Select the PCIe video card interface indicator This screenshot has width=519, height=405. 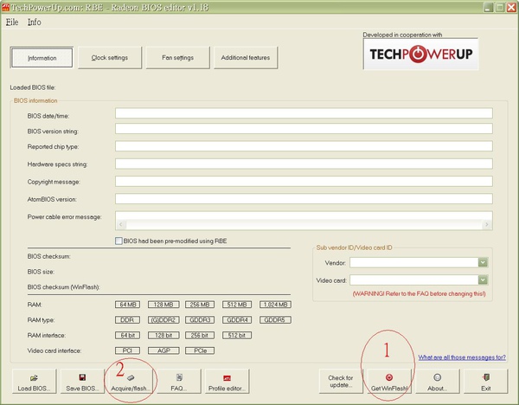[x=200, y=350]
